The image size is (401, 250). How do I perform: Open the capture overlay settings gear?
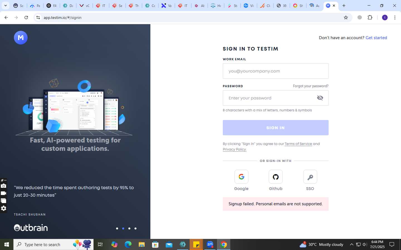(4, 208)
